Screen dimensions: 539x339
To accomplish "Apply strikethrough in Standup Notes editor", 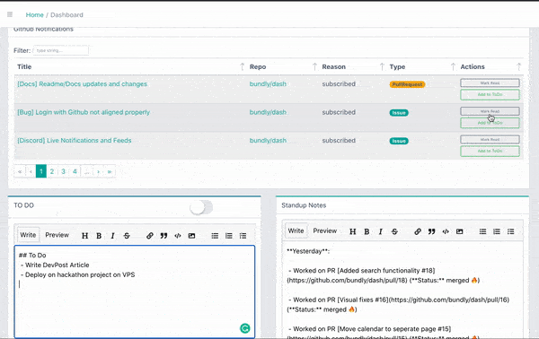I will pyautogui.click(x=394, y=231).
